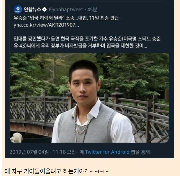Open the 연합뉴스 profile avatar
180x176 pixels.
pyautogui.click(x=18, y=9)
